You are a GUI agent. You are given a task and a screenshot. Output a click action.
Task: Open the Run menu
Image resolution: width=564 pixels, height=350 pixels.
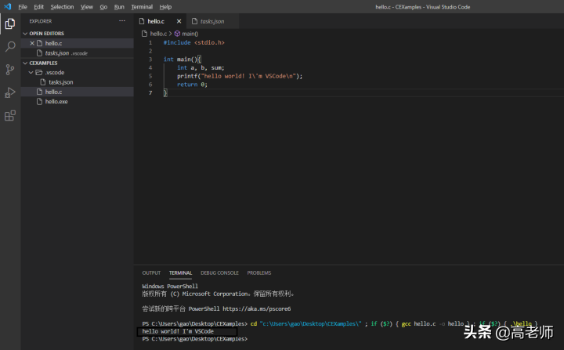119,7
